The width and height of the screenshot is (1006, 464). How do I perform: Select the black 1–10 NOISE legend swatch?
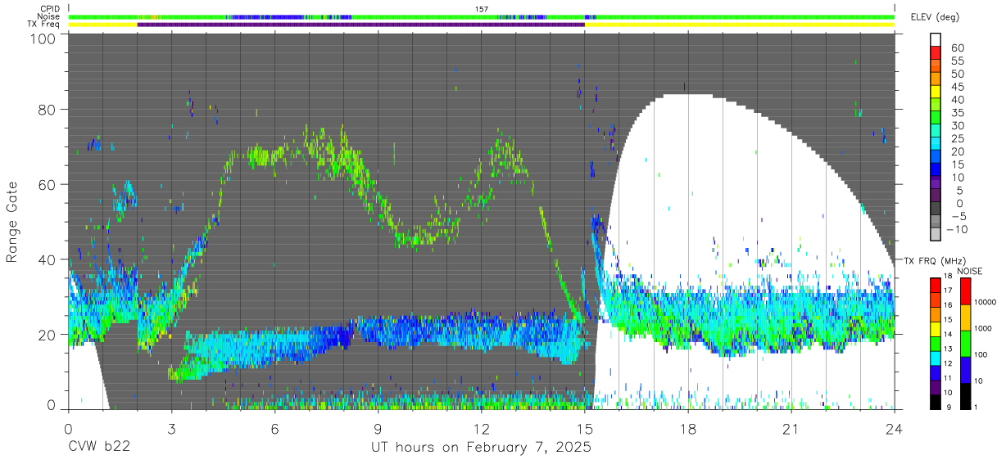pyautogui.click(x=964, y=395)
